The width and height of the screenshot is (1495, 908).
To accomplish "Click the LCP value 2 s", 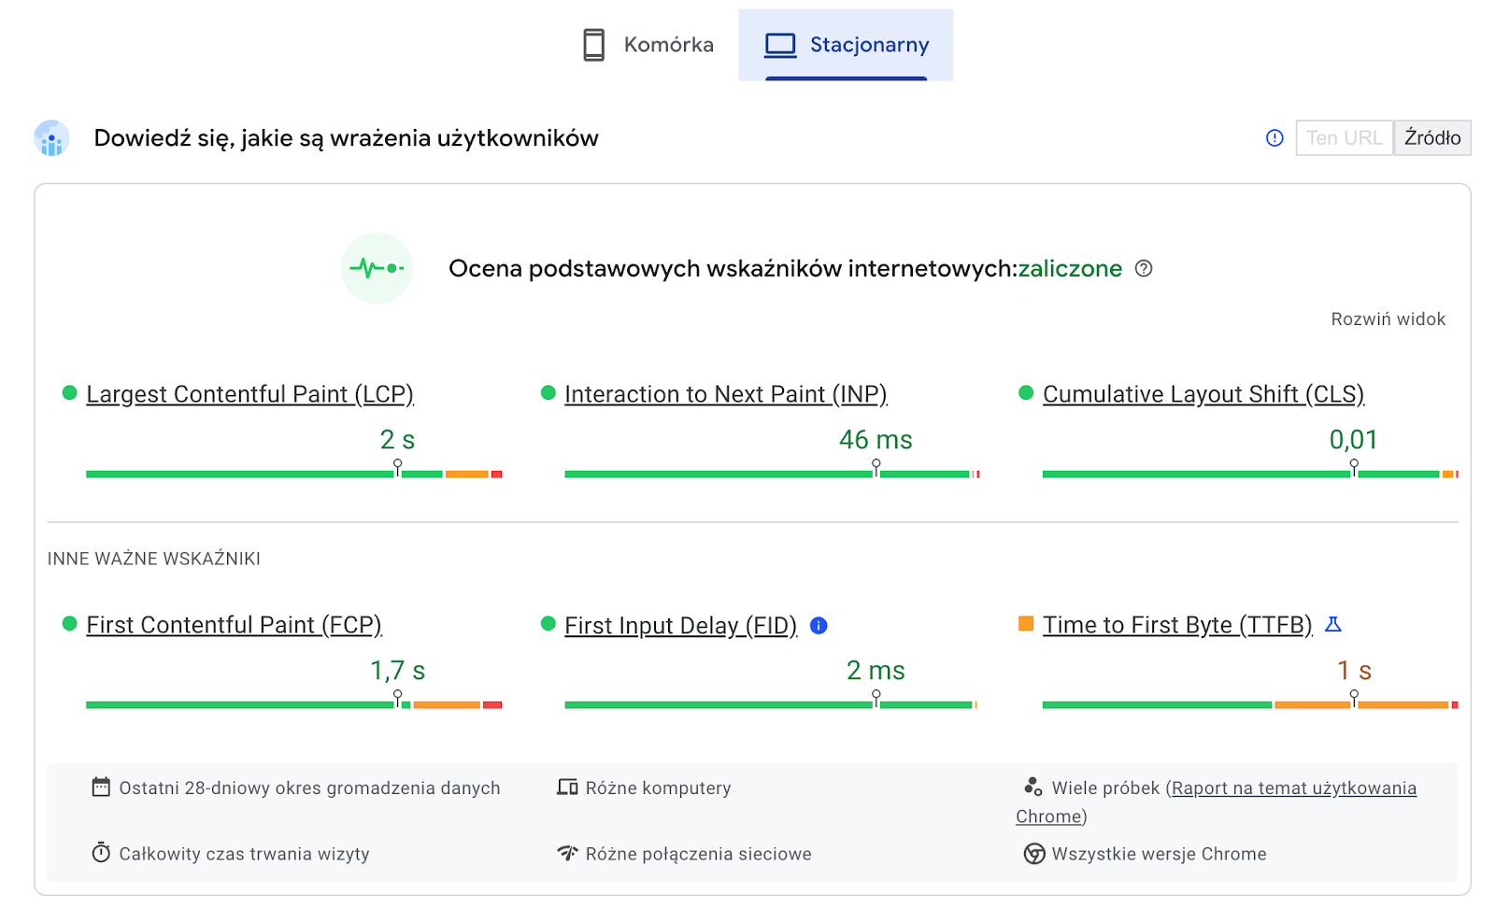I will point(397,439).
